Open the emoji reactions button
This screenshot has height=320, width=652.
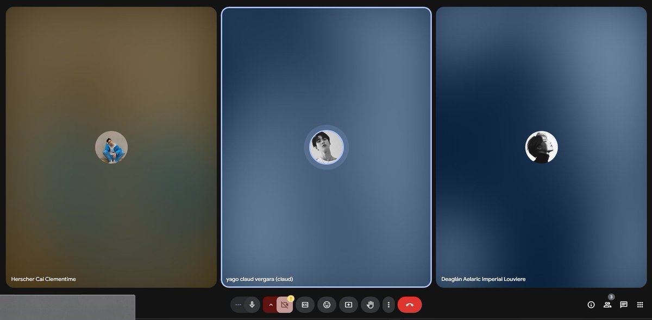[x=327, y=305]
